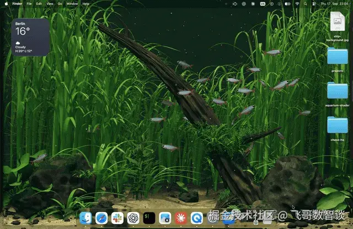
Task: Click the date and time in the menu bar
Action: point(334,4)
